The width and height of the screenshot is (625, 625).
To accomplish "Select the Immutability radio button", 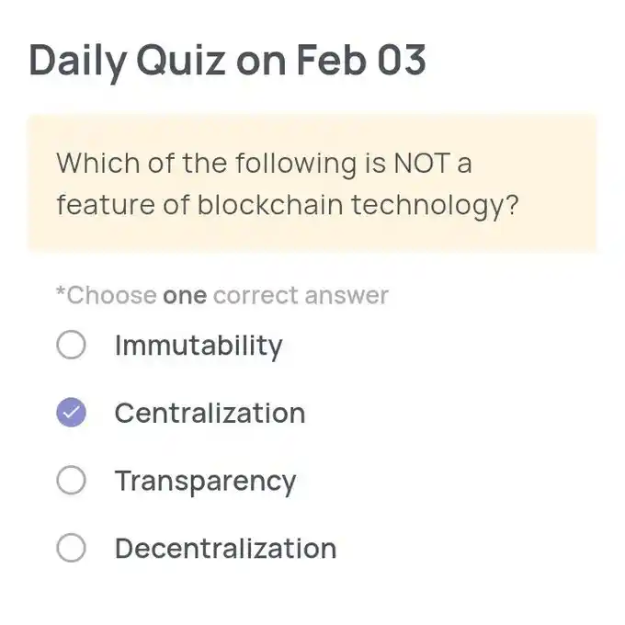I will [x=72, y=346].
